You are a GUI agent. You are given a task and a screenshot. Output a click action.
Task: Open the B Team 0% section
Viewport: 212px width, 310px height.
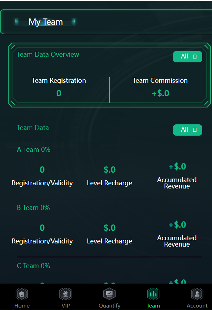pyautogui.click(x=33, y=208)
